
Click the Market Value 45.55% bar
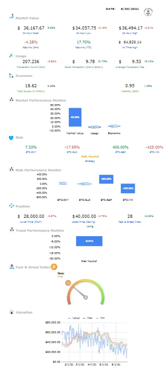click(x=75, y=117)
